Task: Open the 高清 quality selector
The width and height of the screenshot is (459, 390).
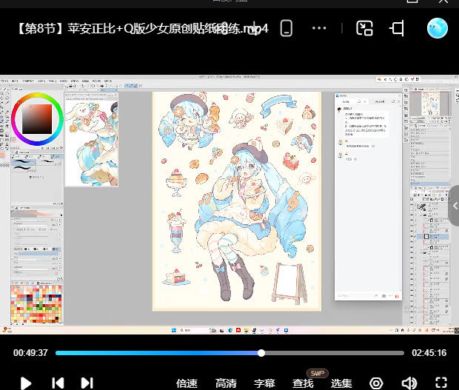Action: 226,383
